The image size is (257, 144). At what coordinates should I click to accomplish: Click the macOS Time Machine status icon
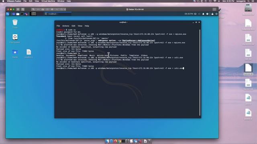[x=210, y=1]
